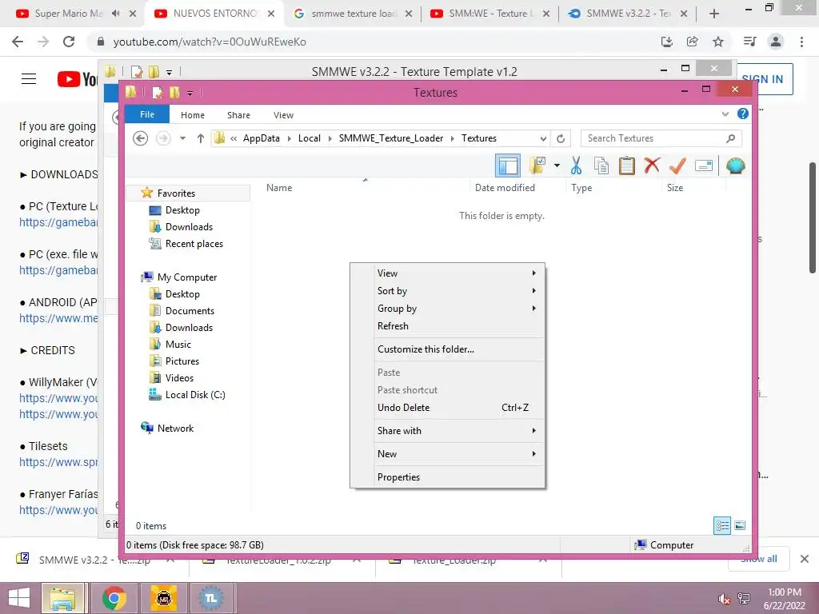Click the Paste clipboard icon in toolbar

627,166
